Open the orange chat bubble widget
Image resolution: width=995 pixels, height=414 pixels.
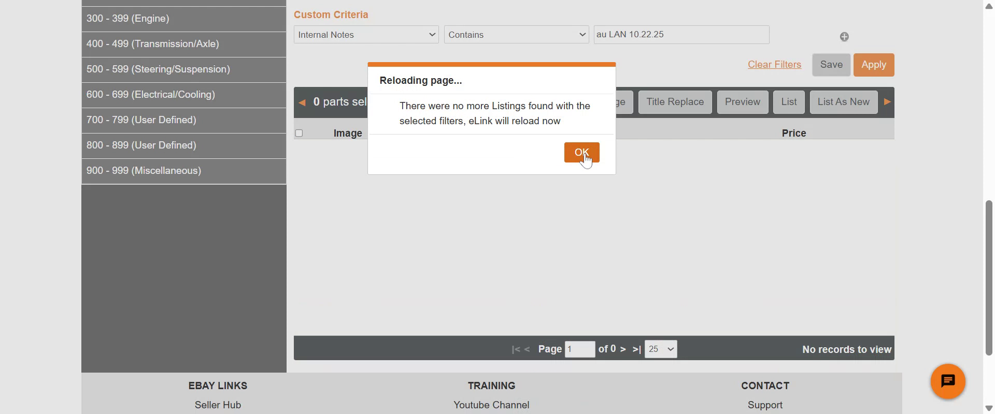click(x=947, y=382)
